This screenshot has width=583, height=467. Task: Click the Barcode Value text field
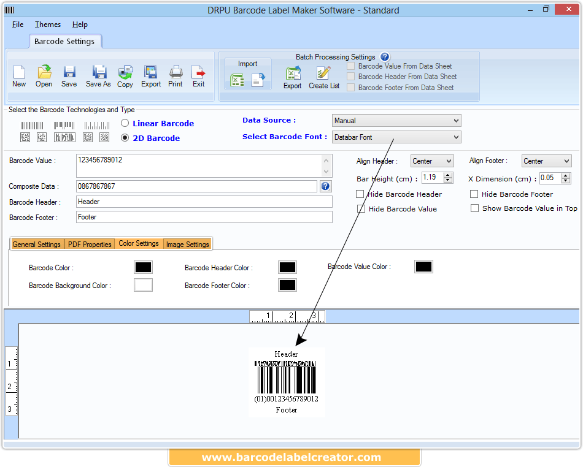(x=204, y=165)
